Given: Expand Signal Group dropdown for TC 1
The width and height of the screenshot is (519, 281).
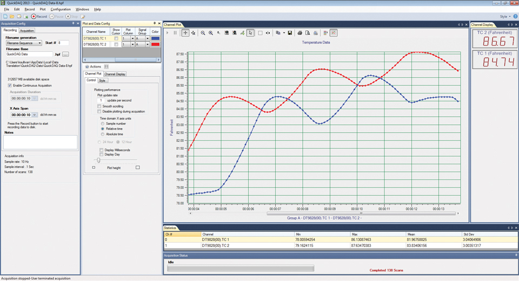Looking at the screenshot, I should [x=147, y=38].
